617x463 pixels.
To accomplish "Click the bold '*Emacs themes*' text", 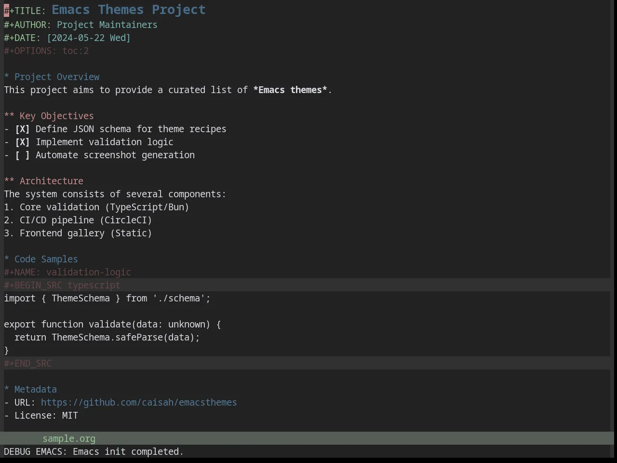I will coord(290,90).
